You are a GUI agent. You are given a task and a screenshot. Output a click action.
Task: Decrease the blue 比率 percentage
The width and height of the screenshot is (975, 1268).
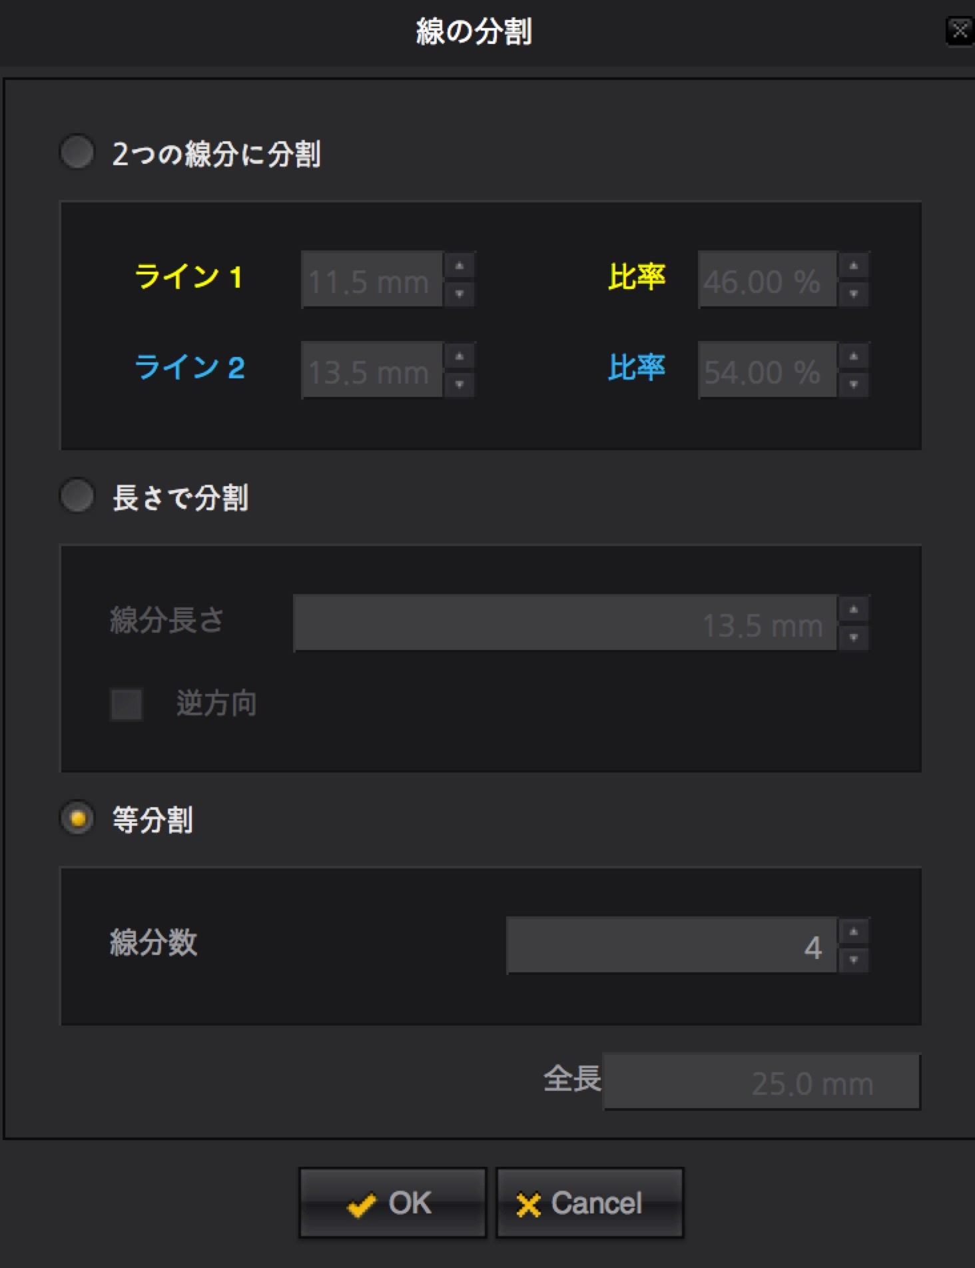click(x=854, y=384)
